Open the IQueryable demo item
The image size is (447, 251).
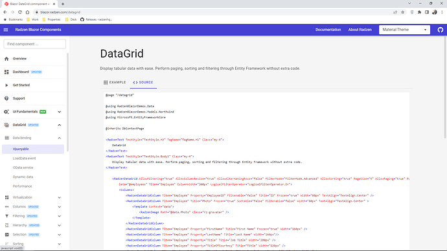(33, 149)
